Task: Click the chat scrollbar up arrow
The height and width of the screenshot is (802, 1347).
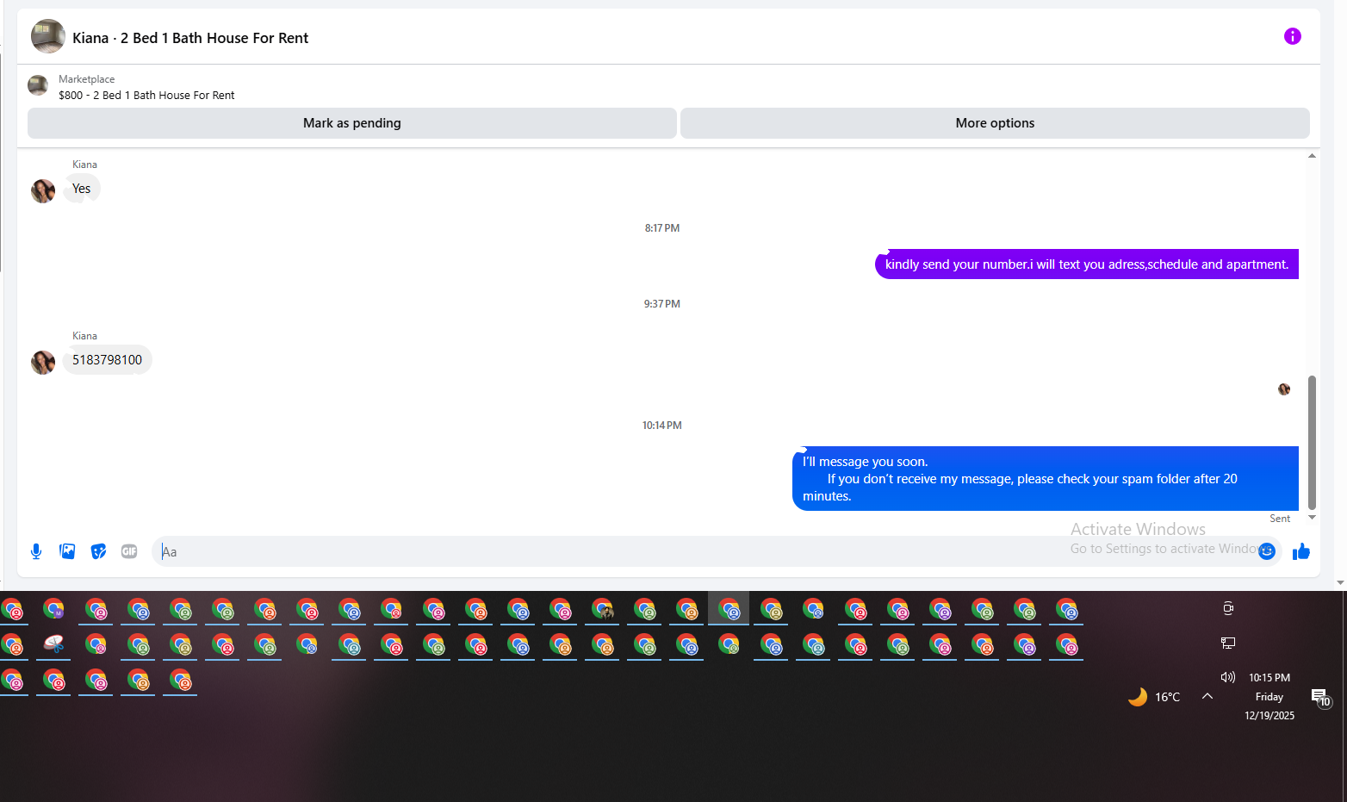Action: 1312,156
